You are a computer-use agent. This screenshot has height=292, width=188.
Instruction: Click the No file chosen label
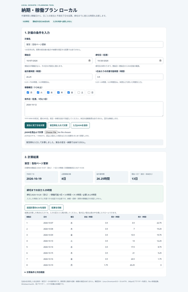[64, 132]
